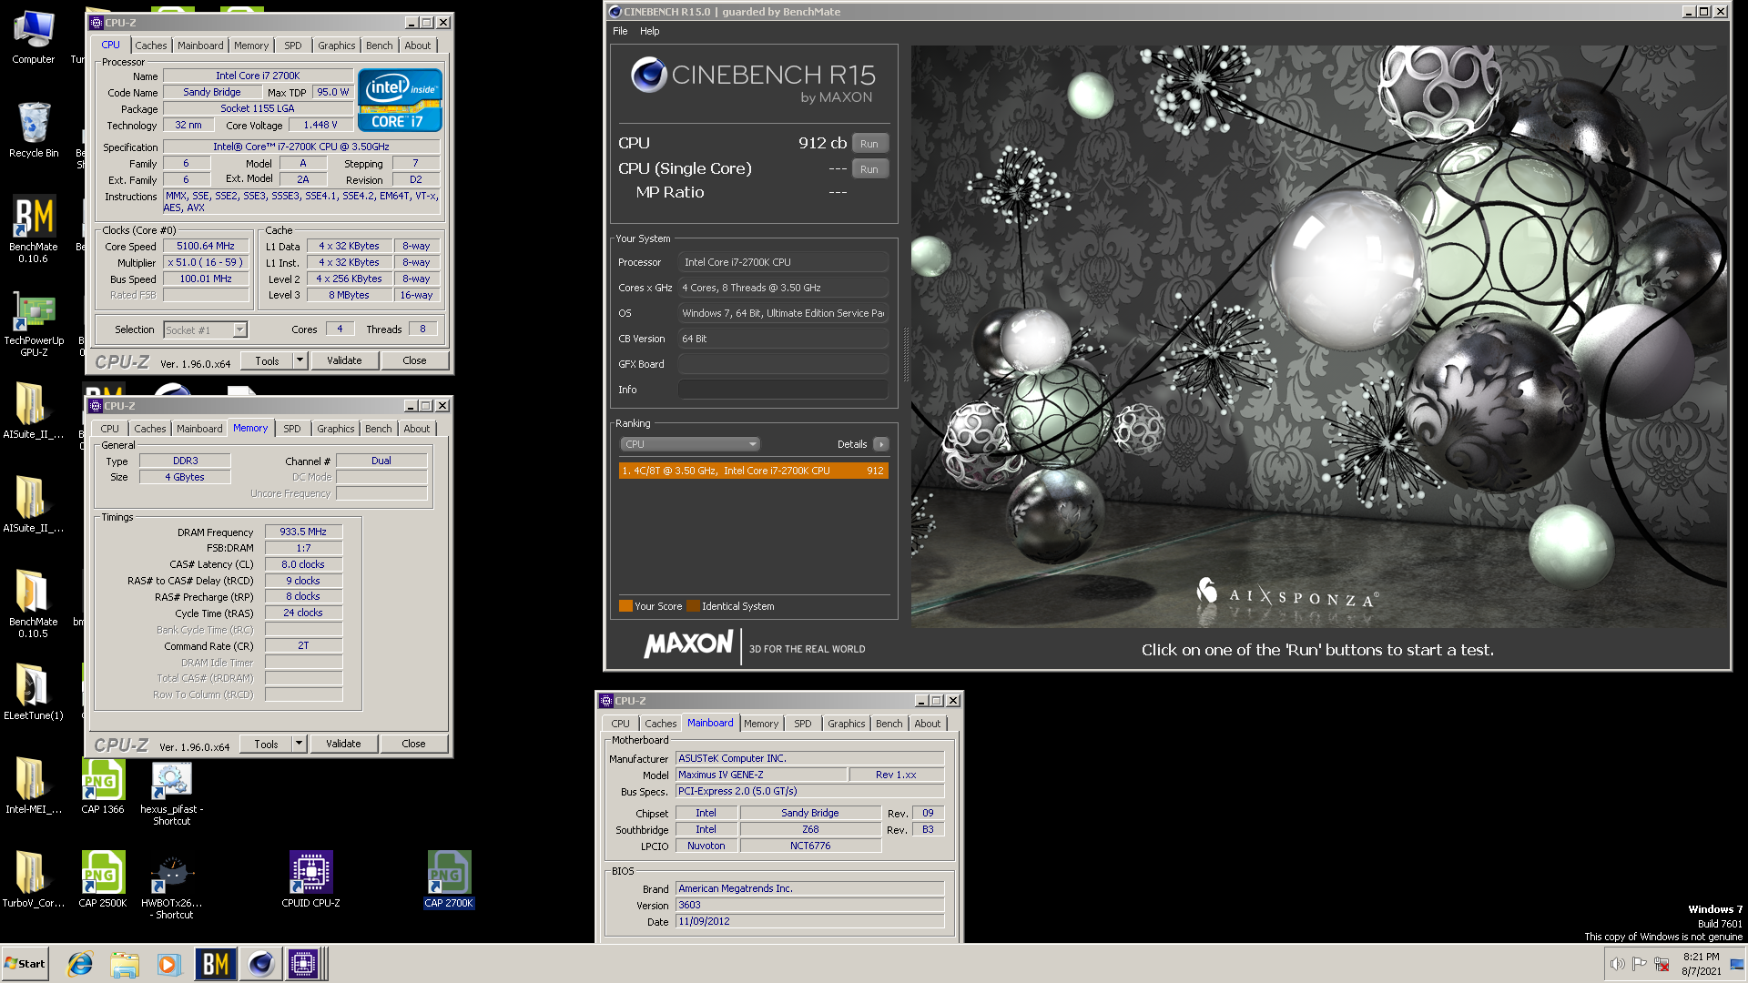The height and width of the screenshot is (983, 1748).
Task: Click DRAM Frequency value 933.5 MHz
Action: [303, 532]
